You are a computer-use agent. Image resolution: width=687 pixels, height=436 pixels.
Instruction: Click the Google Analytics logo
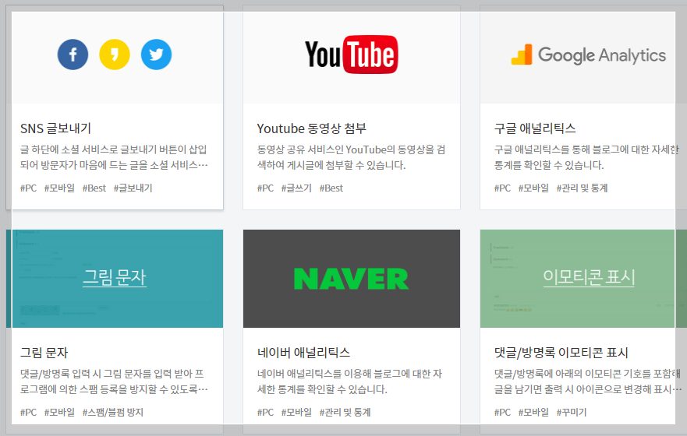pyautogui.click(x=589, y=55)
